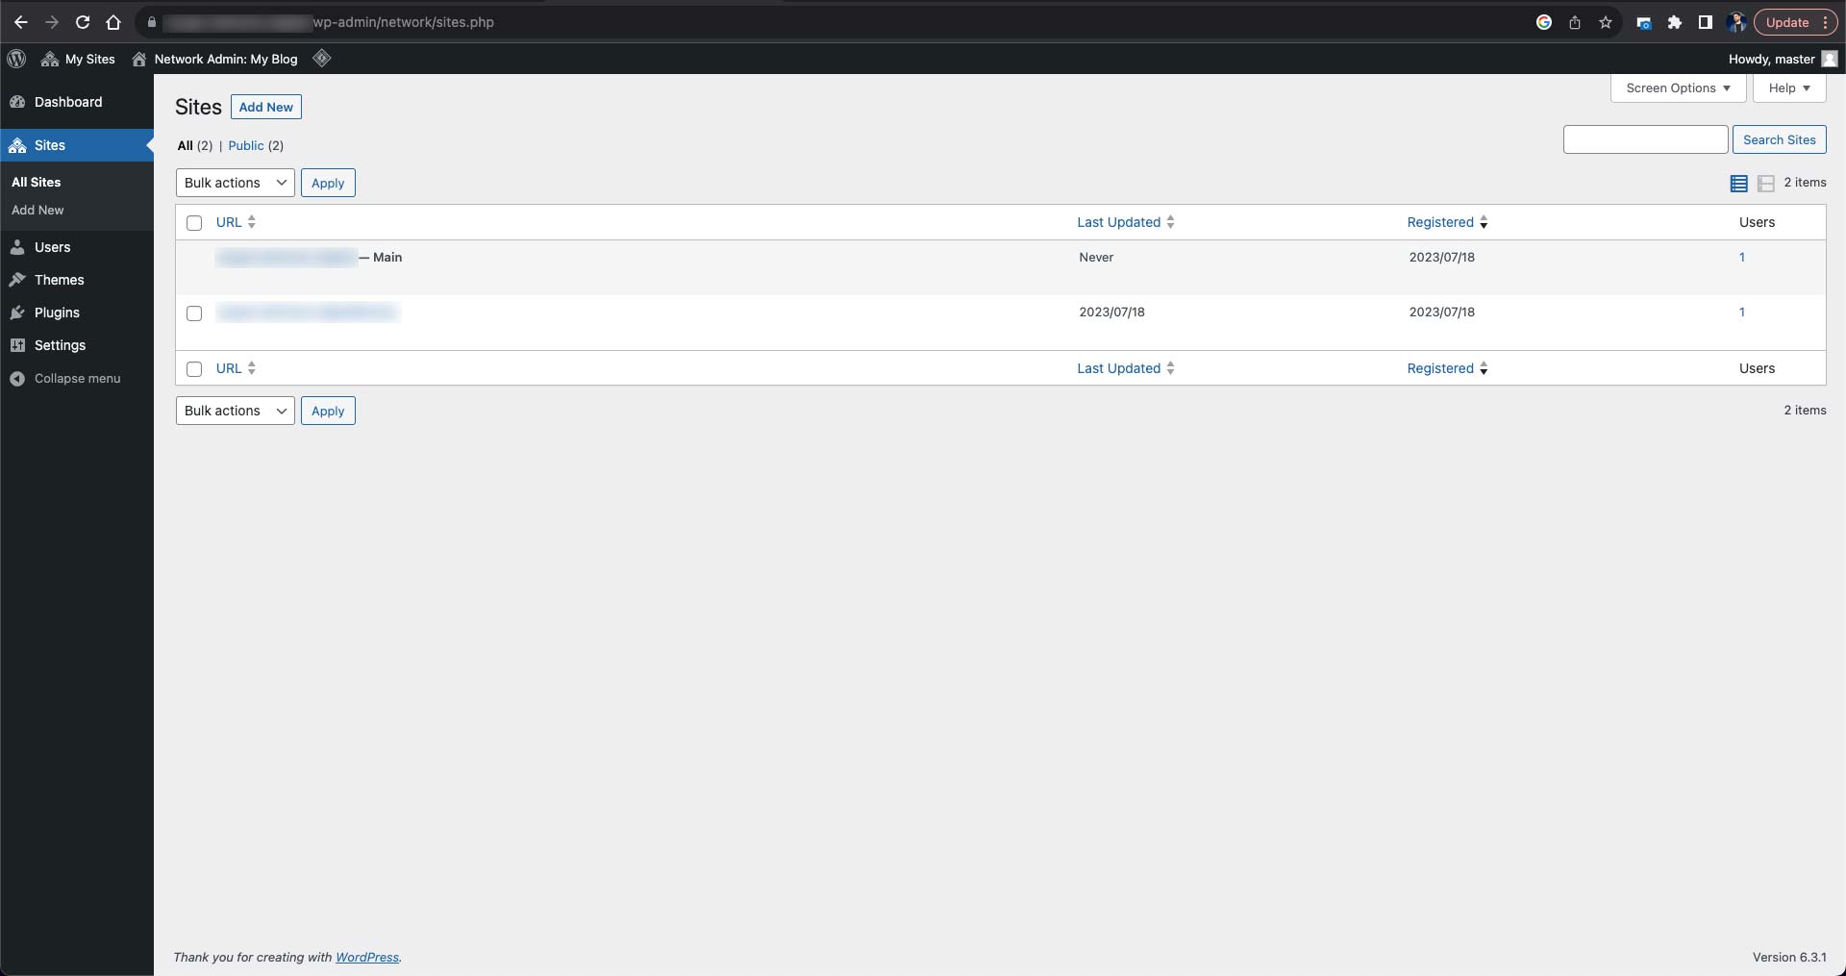Sort sites by Last Updated column
The height and width of the screenshot is (976, 1846).
click(1119, 222)
